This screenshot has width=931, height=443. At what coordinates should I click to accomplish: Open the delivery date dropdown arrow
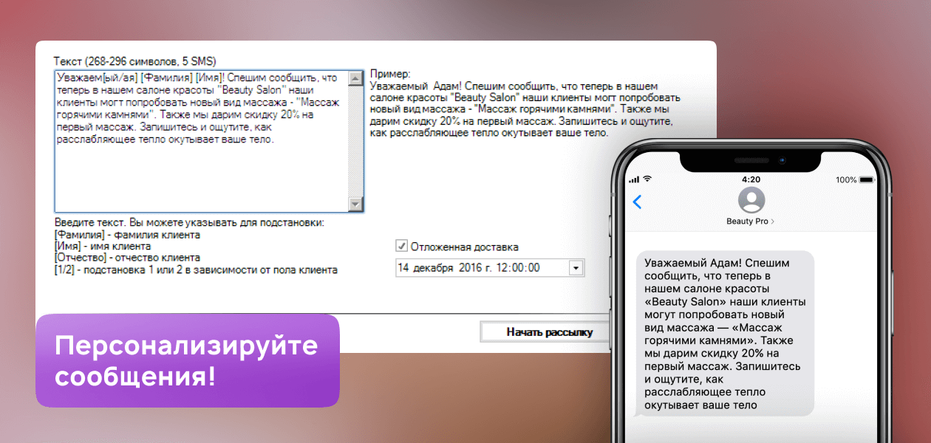pos(576,268)
